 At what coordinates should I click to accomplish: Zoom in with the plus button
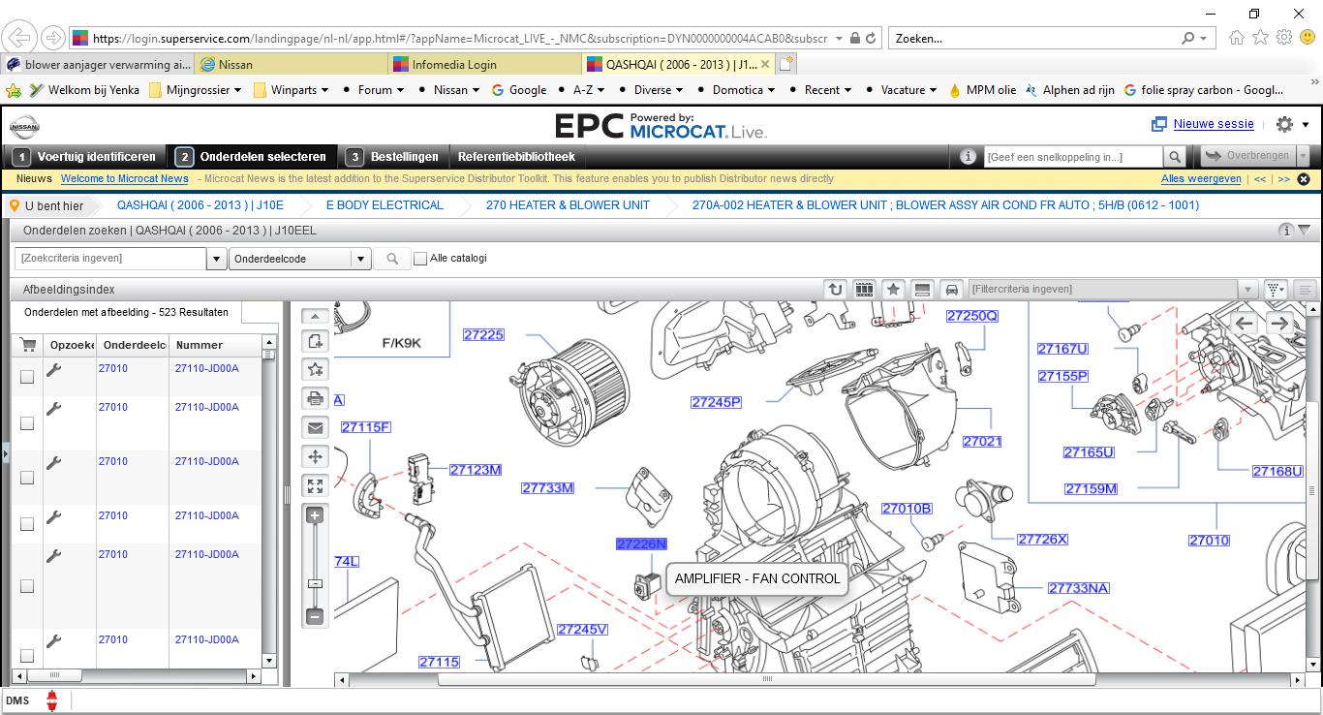(315, 516)
